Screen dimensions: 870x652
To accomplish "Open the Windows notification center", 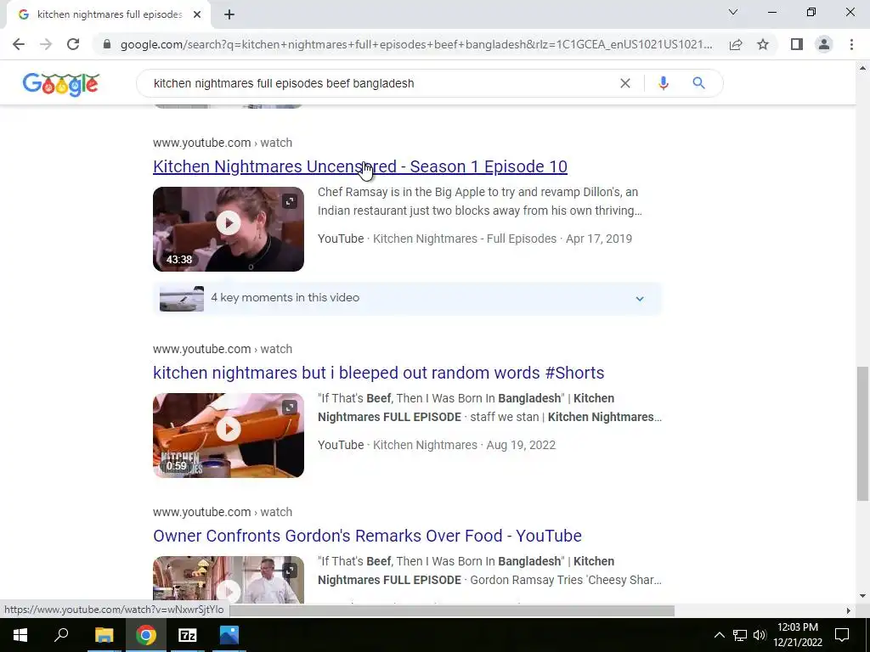I will click(x=842, y=635).
